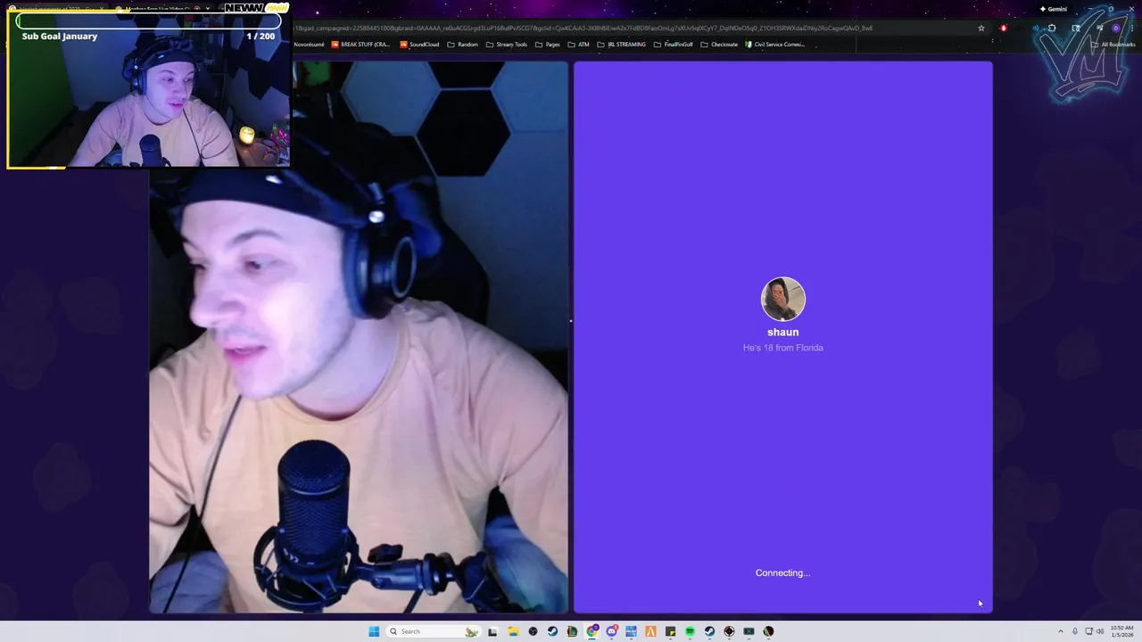This screenshot has width=1142, height=642.
Task: Open the network tray icon
Action: (1089, 631)
